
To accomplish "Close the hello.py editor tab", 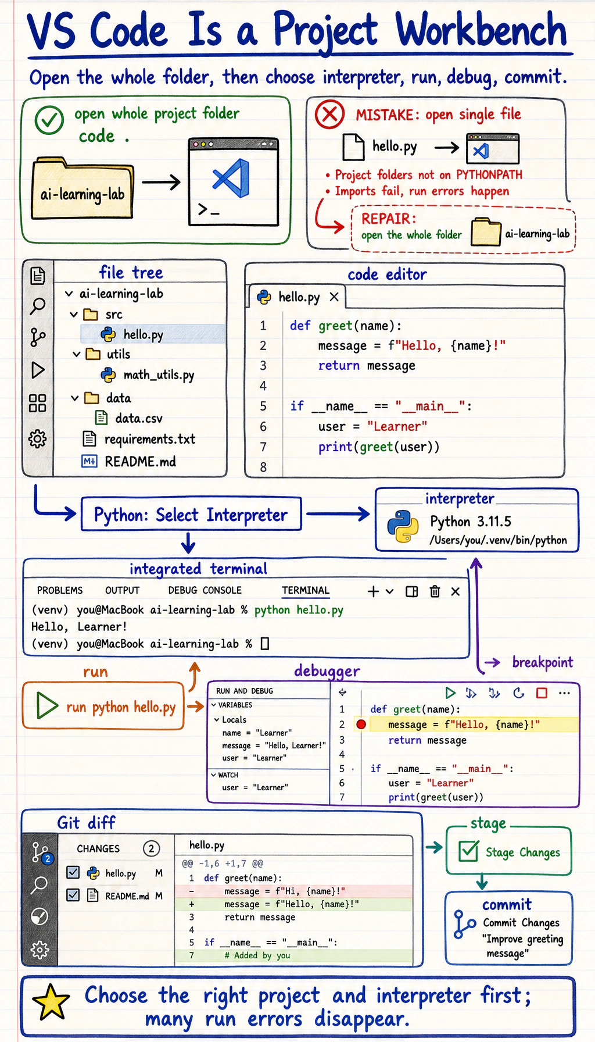I will point(334,297).
